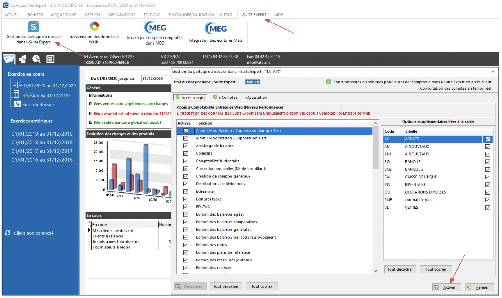Select the CAISSE BOUTIQUE journal row
The image size is (502, 298).
438,177
